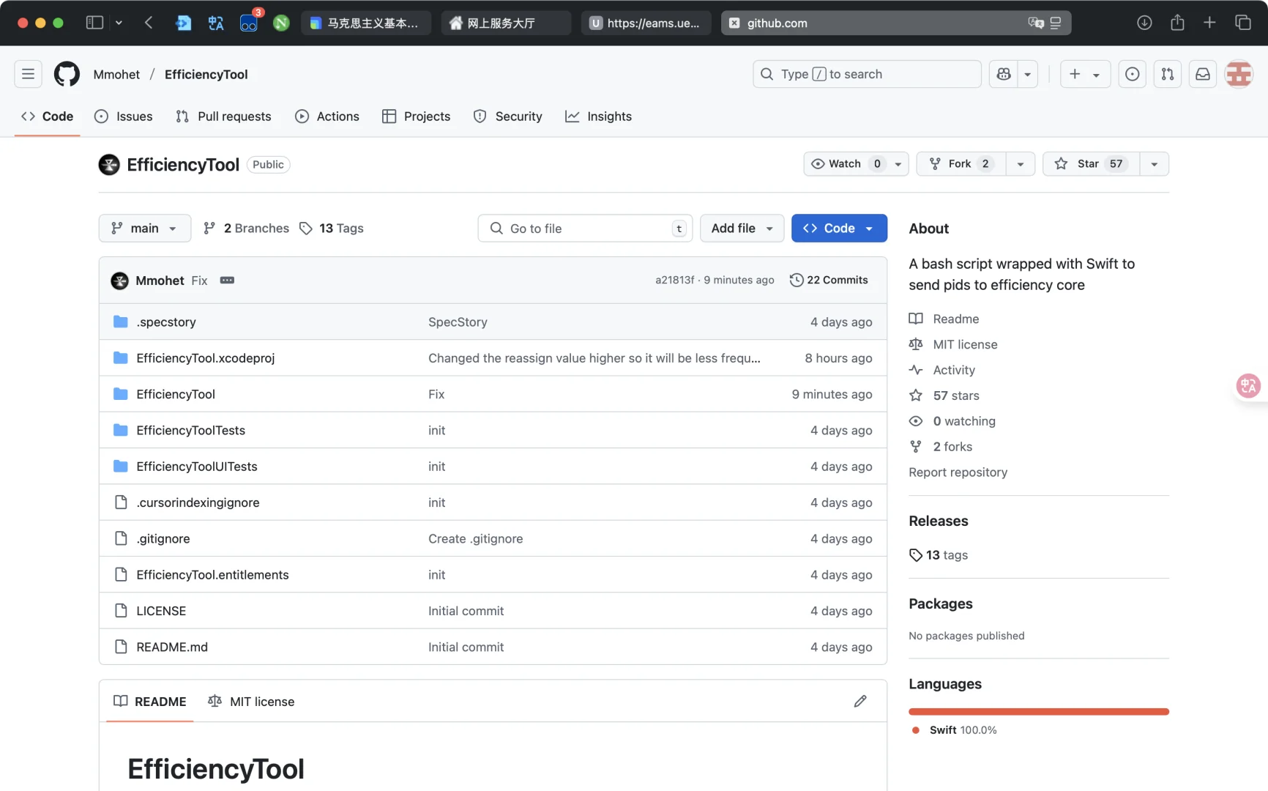
Task: Fork the repository
Action: (x=962, y=164)
